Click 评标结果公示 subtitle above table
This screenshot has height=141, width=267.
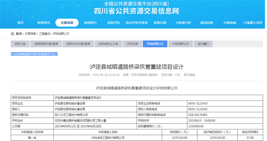point(137,88)
